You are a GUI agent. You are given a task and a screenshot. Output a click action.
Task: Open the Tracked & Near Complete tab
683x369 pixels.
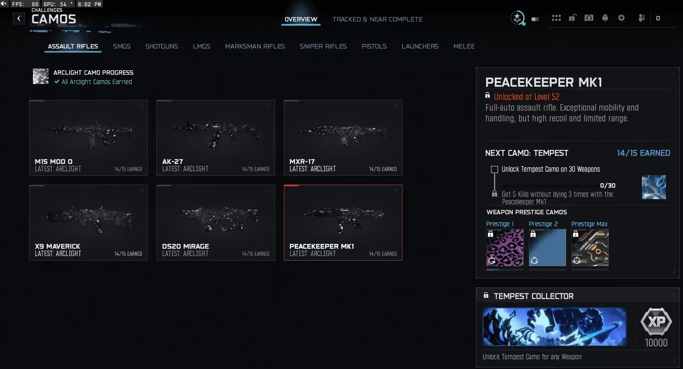[x=377, y=19]
